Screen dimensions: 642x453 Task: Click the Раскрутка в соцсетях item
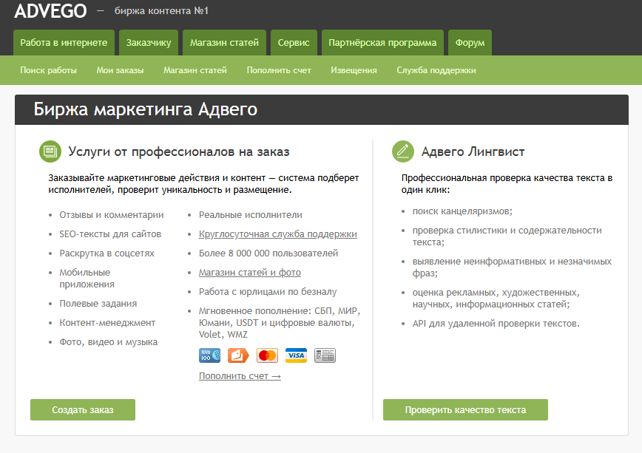107,253
